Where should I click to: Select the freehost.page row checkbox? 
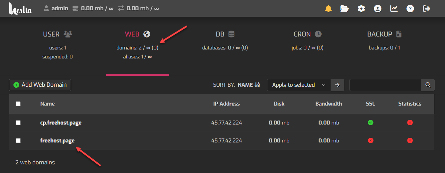click(18, 141)
